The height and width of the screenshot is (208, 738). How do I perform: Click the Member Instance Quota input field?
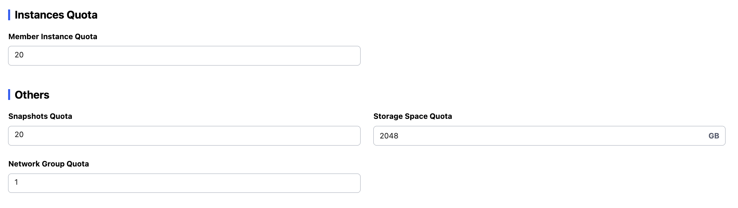pos(184,56)
